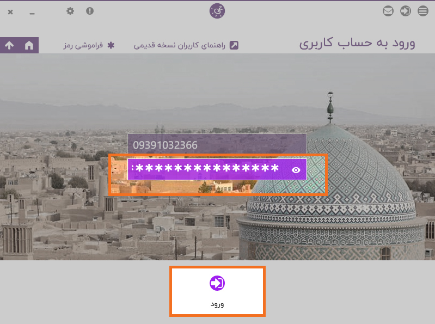
Task: Focus the phone number field 09391032366
Action: (x=217, y=145)
